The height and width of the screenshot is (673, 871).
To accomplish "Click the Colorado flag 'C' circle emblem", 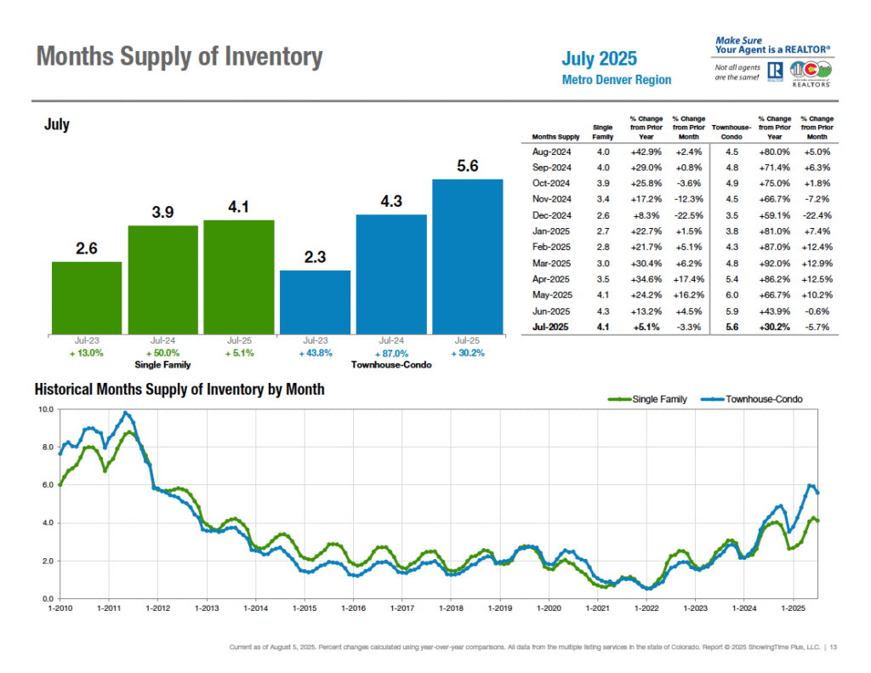I will (811, 70).
